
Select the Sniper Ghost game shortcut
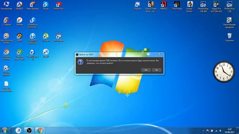coord(190,7)
